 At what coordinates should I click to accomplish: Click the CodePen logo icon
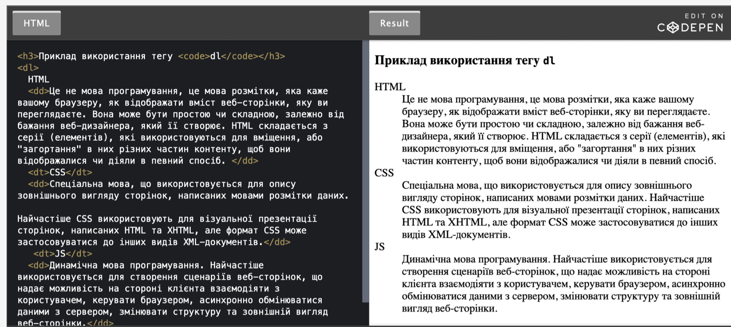pyautogui.click(x=673, y=27)
